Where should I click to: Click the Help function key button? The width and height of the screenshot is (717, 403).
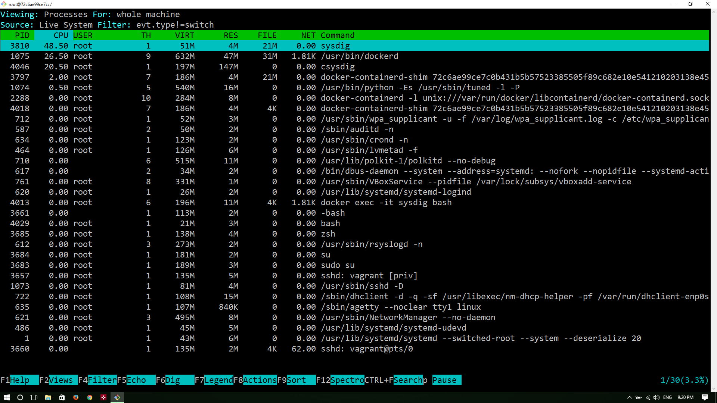(24, 380)
